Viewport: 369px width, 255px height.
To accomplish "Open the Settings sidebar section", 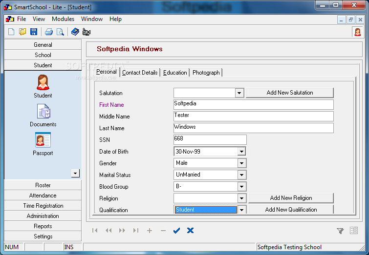I will pyautogui.click(x=43, y=236).
